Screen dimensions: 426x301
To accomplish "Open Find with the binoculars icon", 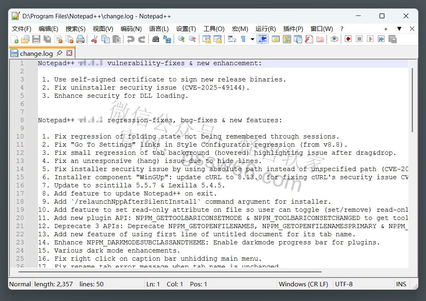I will tap(156, 40).
